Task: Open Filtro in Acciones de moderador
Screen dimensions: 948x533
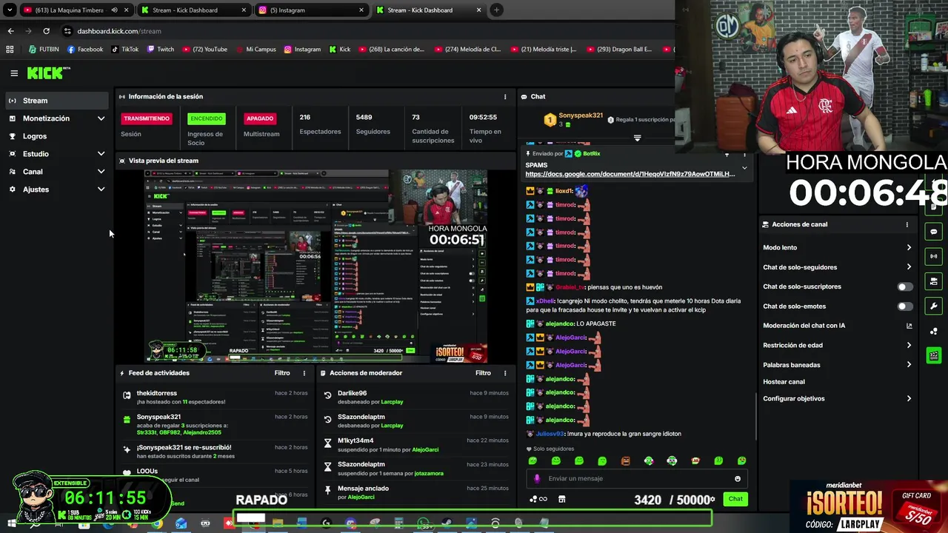Action: point(483,373)
